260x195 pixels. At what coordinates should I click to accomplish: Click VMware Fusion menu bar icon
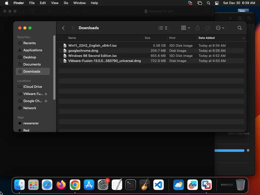click(190, 3)
